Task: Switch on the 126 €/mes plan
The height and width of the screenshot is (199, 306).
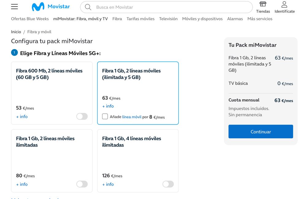Action: pyautogui.click(x=168, y=184)
